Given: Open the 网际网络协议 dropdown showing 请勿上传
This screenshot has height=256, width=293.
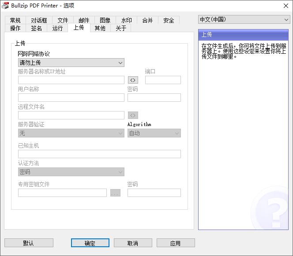Looking at the screenshot, I should pyautogui.click(x=71, y=63).
